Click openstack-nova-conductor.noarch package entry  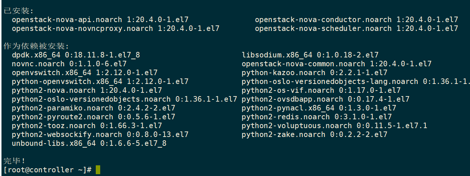pos(357,20)
